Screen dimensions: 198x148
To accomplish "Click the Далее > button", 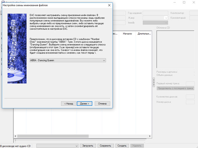I will click(85, 104).
